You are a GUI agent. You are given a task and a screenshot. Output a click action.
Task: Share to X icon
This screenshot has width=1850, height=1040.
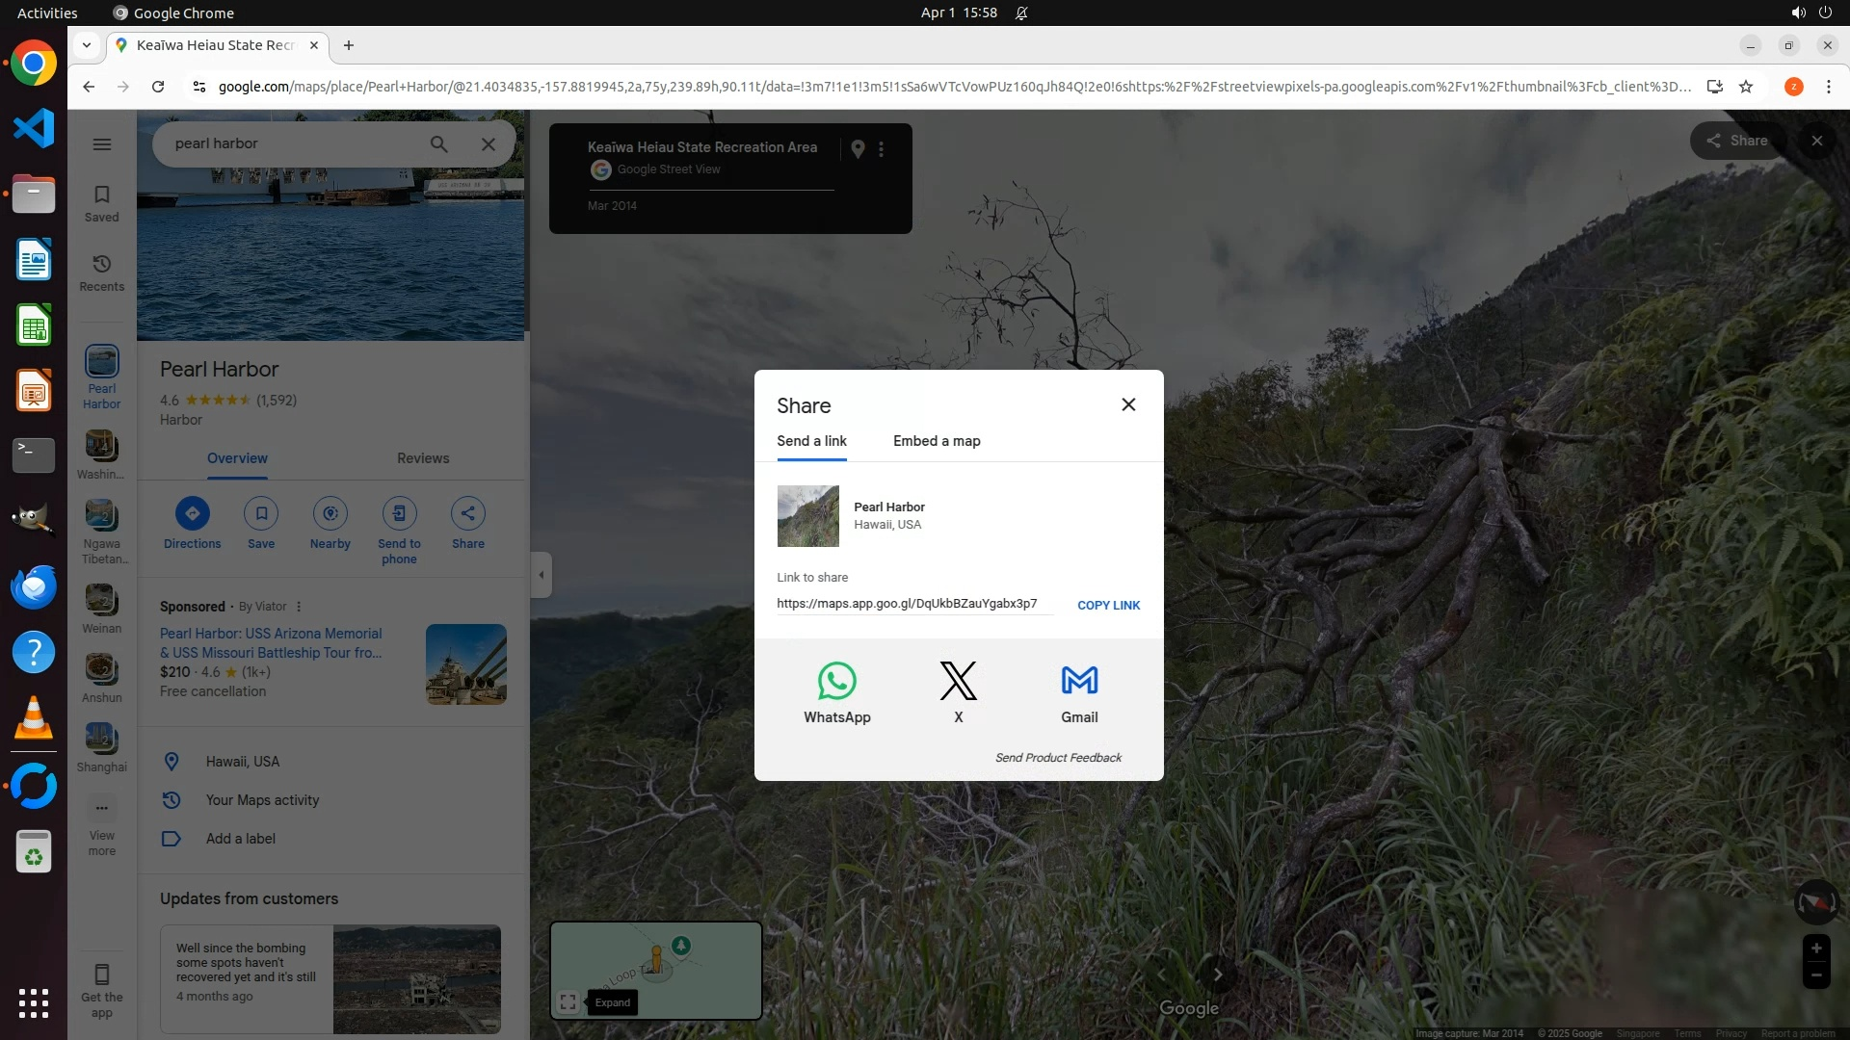tap(958, 681)
